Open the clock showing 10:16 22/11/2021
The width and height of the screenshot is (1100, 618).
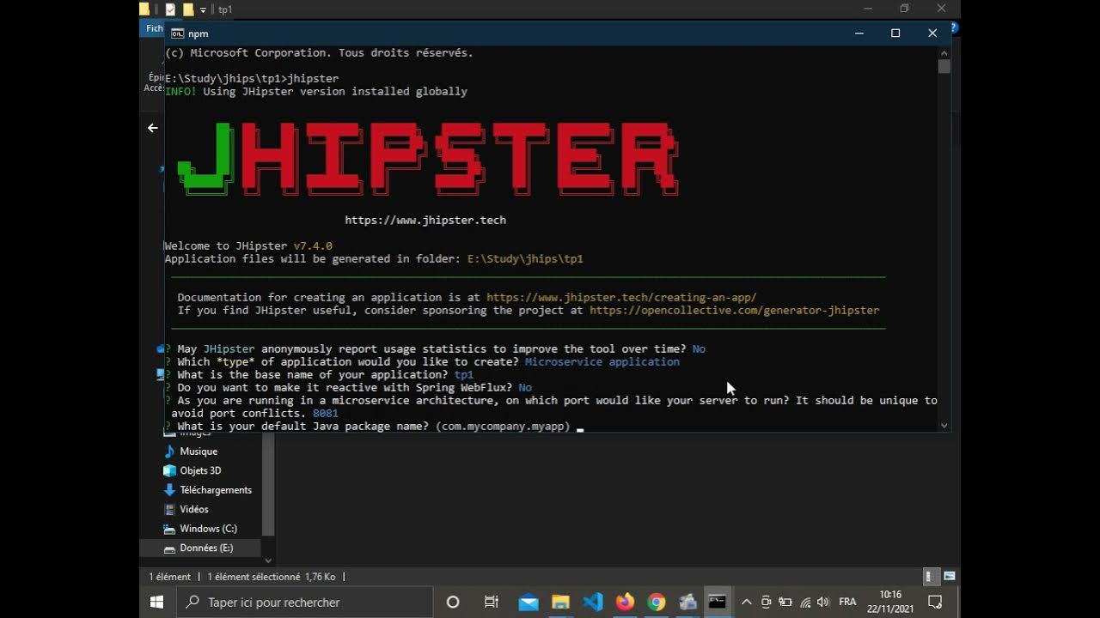point(890,602)
